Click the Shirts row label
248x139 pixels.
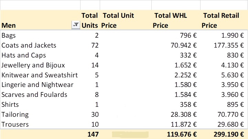[10, 105]
